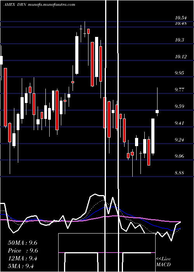
Task: Click the 50MA : 9.6 reading
Action: pos(23,243)
